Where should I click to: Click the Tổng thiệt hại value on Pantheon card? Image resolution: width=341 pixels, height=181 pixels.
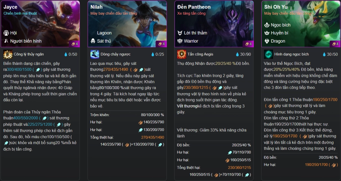pyautogui.click(x=239, y=168)
